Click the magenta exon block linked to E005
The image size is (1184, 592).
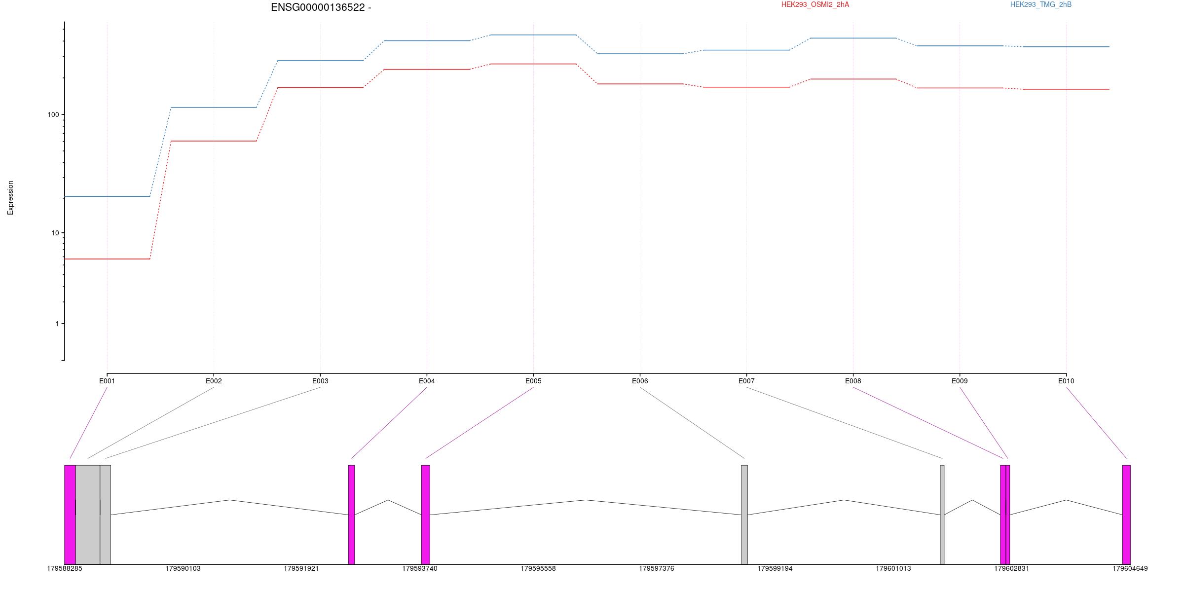click(x=426, y=515)
